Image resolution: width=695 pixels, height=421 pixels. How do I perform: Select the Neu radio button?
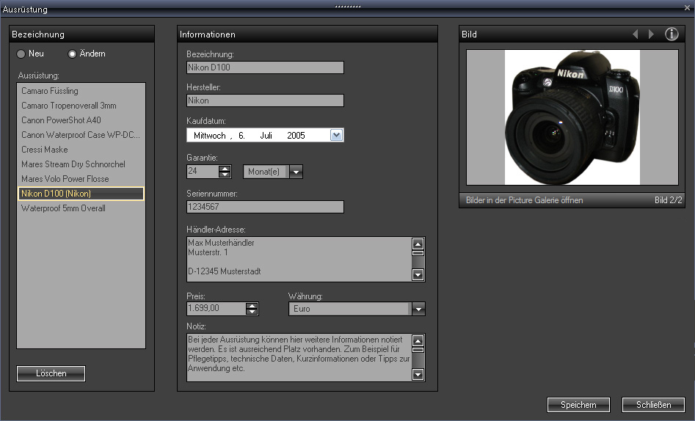coord(21,54)
